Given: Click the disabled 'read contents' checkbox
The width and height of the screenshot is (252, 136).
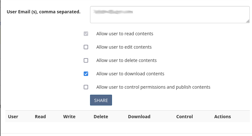Looking at the screenshot, I should point(86,34).
